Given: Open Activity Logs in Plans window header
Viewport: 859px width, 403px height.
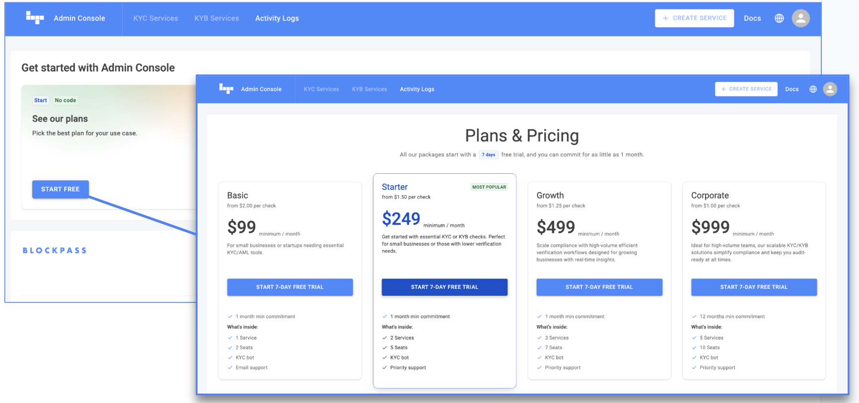Looking at the screenshot, I should click(x=417, y=89).
